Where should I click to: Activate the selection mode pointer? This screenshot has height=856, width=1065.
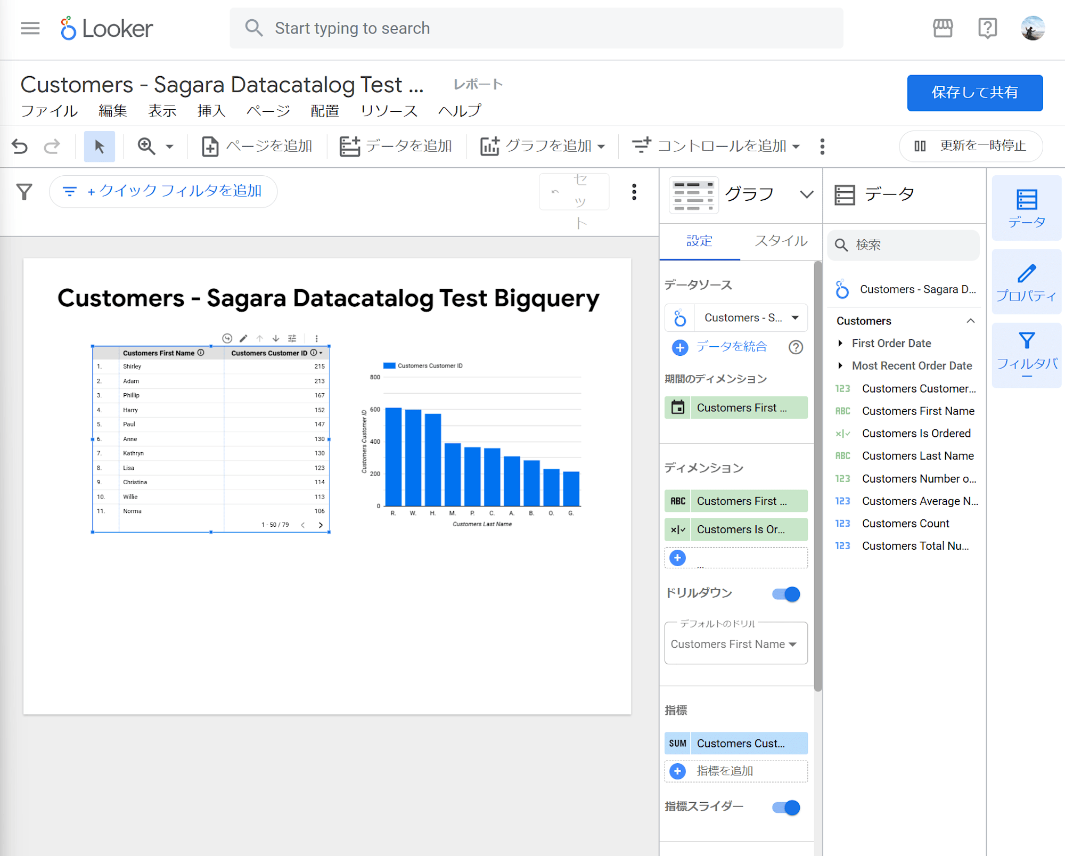pos(100,146)
